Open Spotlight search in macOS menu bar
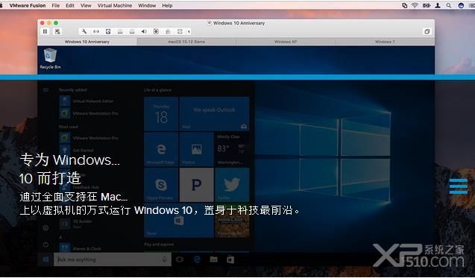The height and width of the screenshot is (278, 475). coord(449,5)
